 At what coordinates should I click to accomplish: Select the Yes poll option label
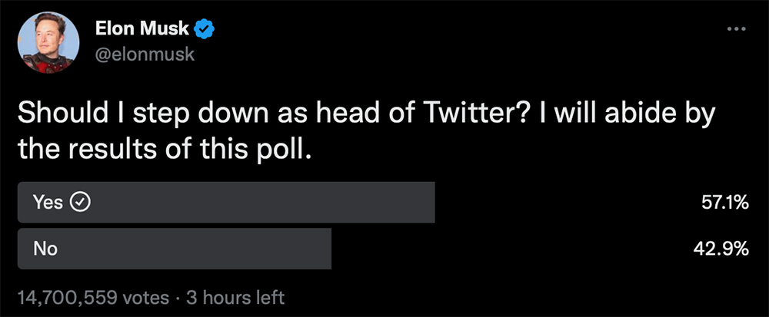tap(48, 202)
